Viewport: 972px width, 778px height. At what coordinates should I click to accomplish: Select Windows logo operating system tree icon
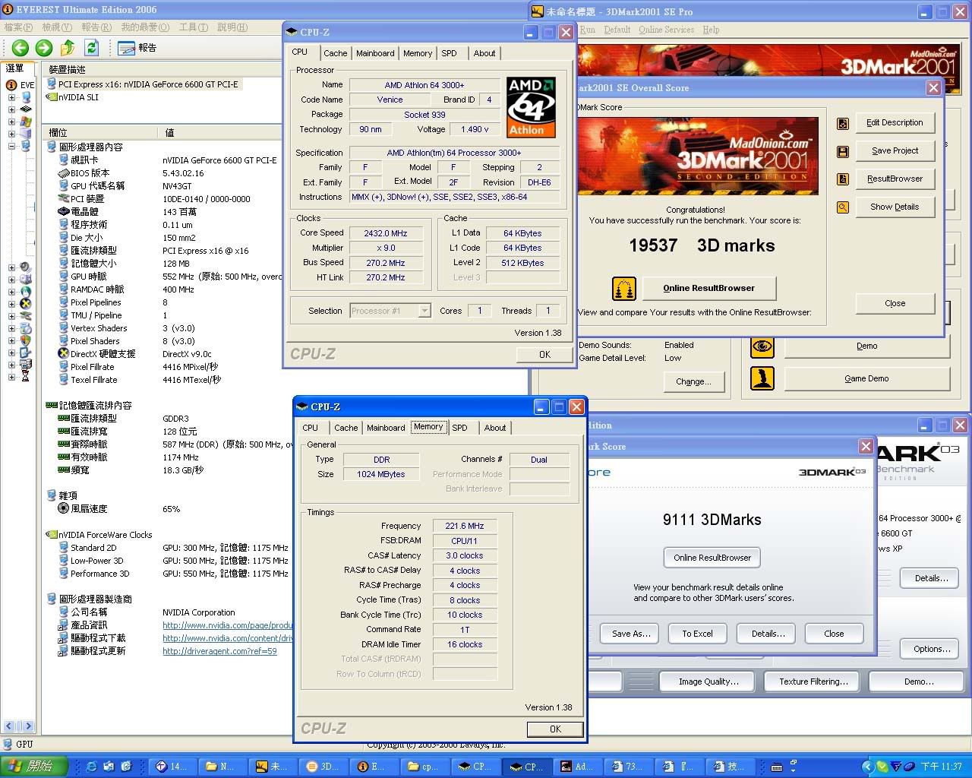[27, 122]
